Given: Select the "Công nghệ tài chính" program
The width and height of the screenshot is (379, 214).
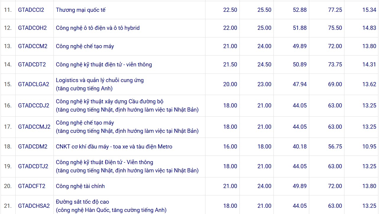Looking at the screenshot, I should 80,186.
